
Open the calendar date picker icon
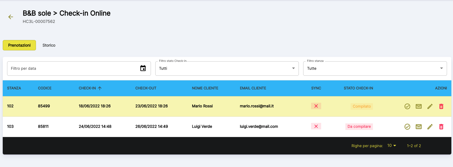(143, 68)
